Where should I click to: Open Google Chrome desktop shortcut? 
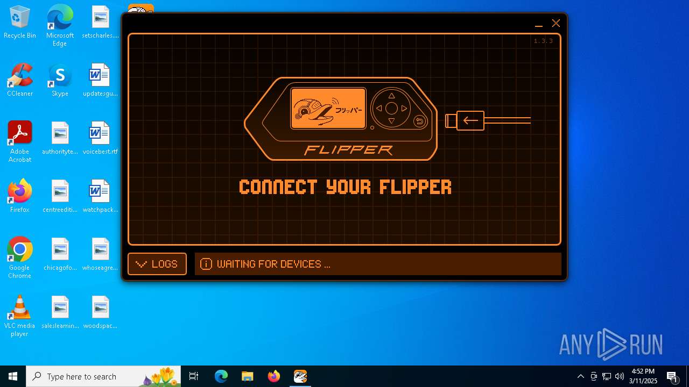20,258
